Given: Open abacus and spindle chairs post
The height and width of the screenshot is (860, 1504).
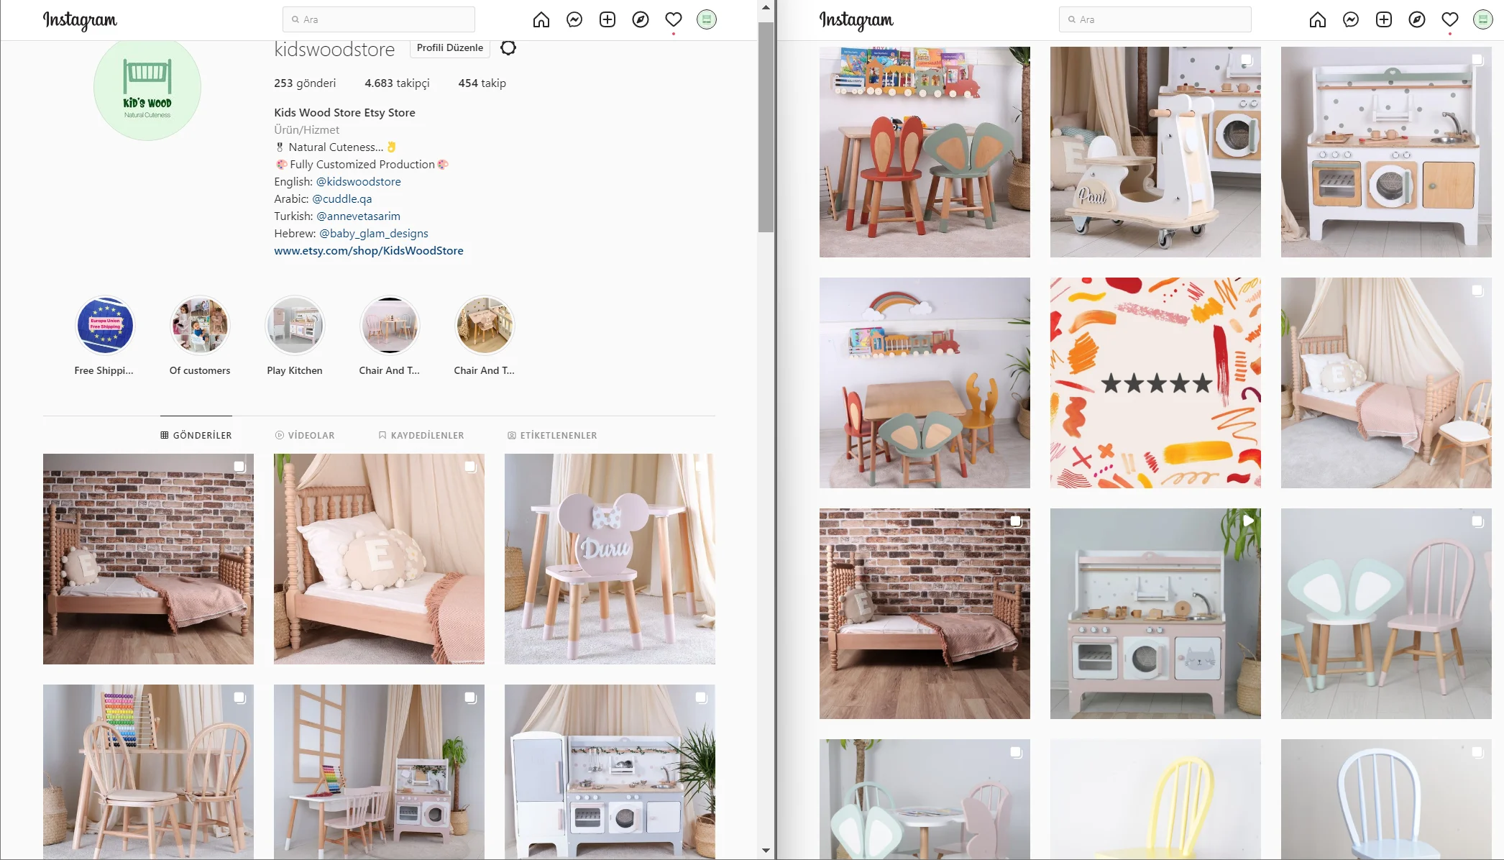Looking at the screenshot, I should point(148,772).
